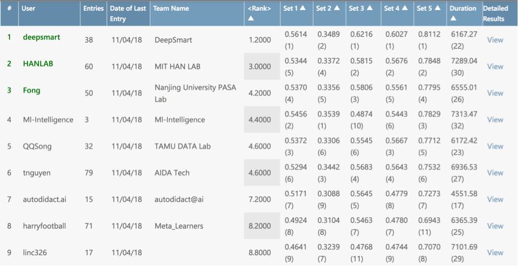Open deepsmart user profile link
Viewport: 518px width, 266px height.
(x=41, y=37)
